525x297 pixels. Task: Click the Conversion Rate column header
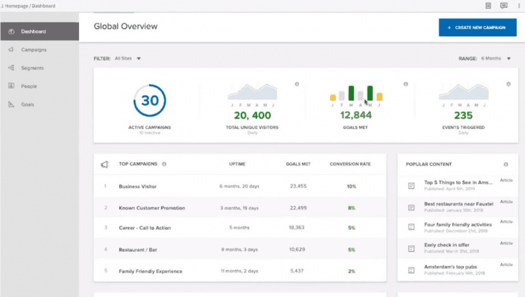(350, 164)
